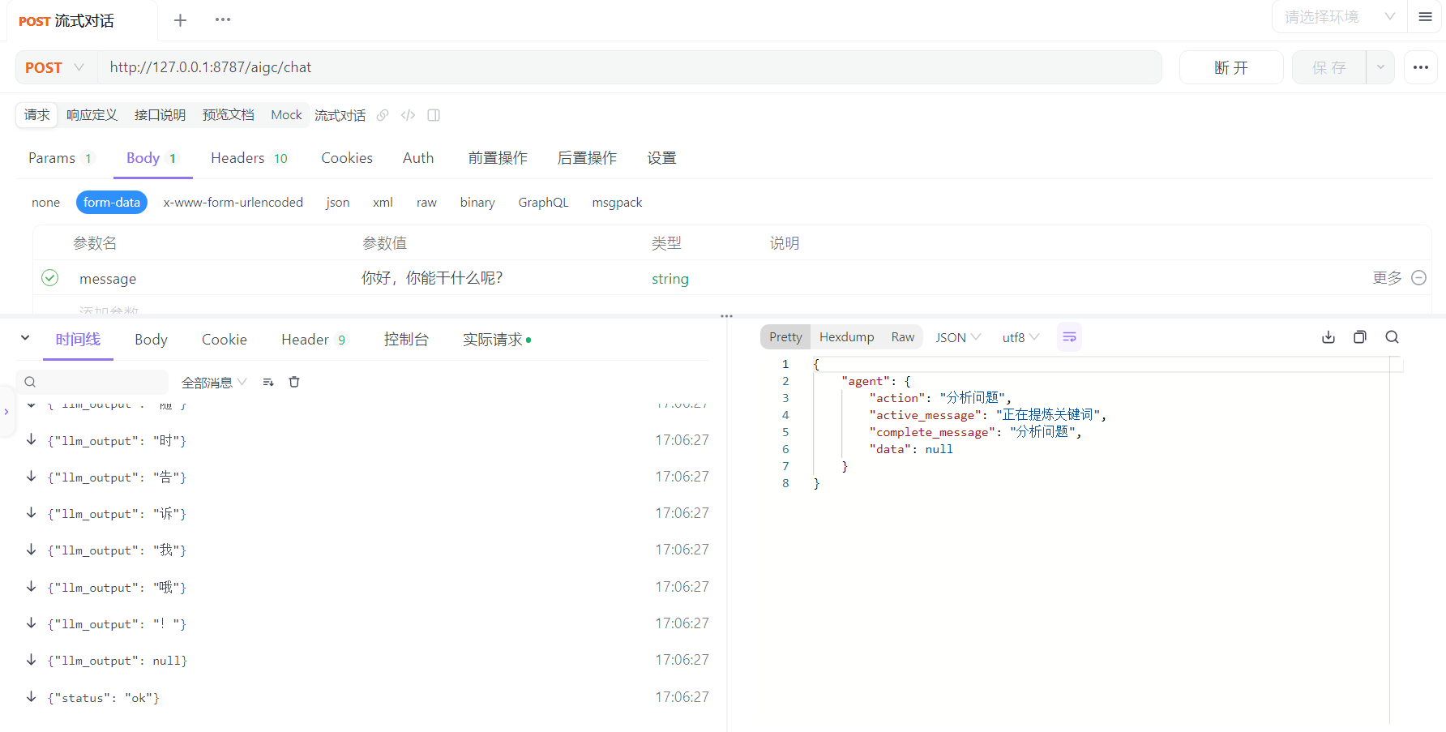Open the utf8 encoding dropdown
The width and height of the screenshot is (1446, 732).
pos(1020,337)
